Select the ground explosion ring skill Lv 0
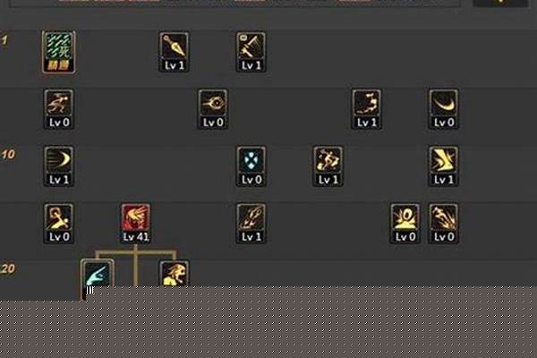This screenshot has width=537, height=358. (405, 224)
